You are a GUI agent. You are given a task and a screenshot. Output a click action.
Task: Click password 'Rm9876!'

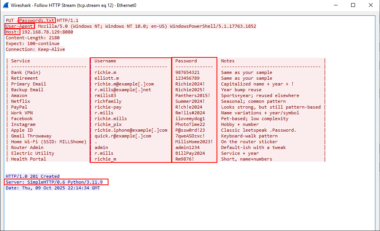pos(185,159)
